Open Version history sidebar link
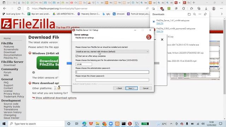The width and height of the screenshot is (226, 127). pyautogui.click(x=13, y=112)
